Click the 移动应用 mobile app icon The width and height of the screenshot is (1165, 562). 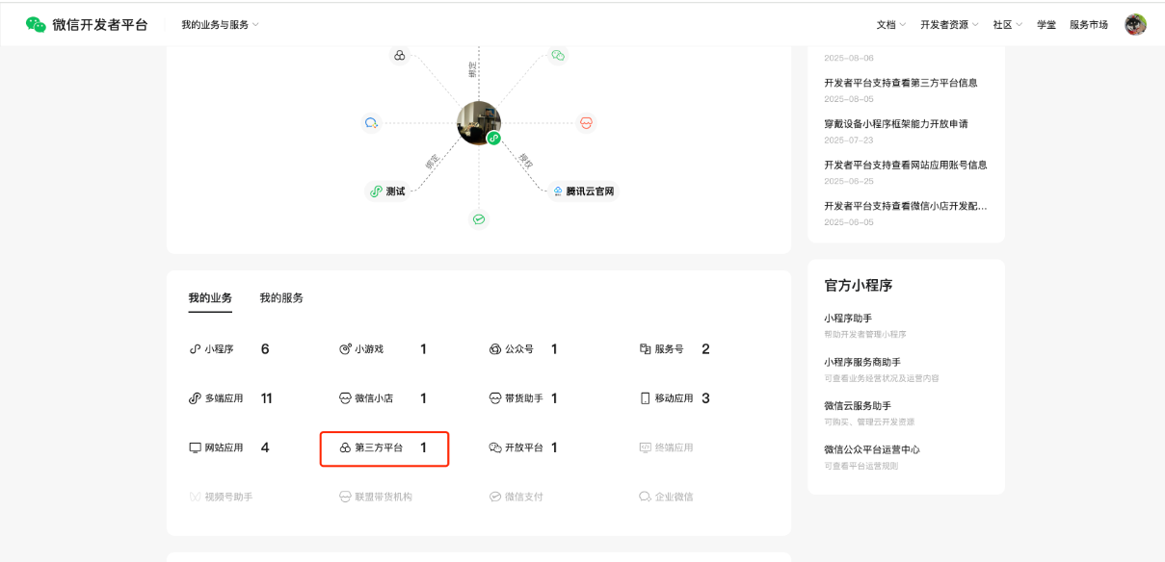(646, 398)
